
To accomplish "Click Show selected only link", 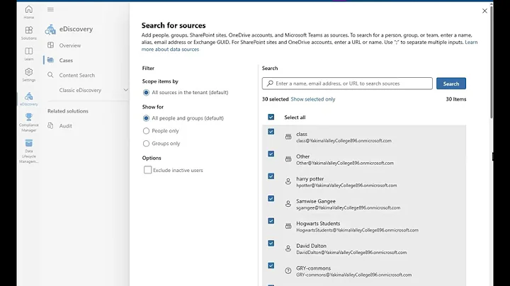I will click(x=313, y=99).
